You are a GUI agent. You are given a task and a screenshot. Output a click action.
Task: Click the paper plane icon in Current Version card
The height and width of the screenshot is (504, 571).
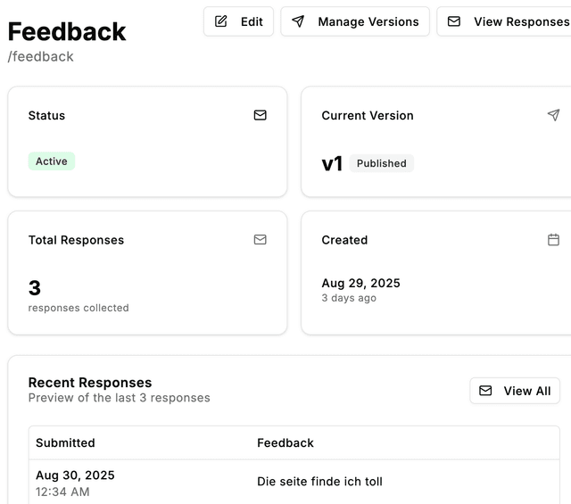(x=553, y=115)
